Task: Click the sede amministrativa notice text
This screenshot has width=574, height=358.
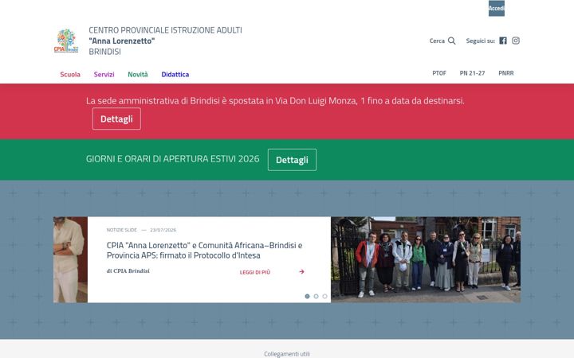Action: click(275, 101)
